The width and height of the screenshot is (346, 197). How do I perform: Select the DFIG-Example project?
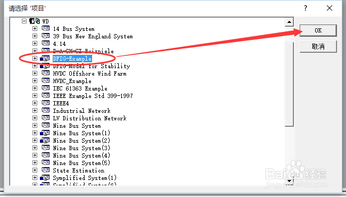pyautogui.click(x=72, y=59)
